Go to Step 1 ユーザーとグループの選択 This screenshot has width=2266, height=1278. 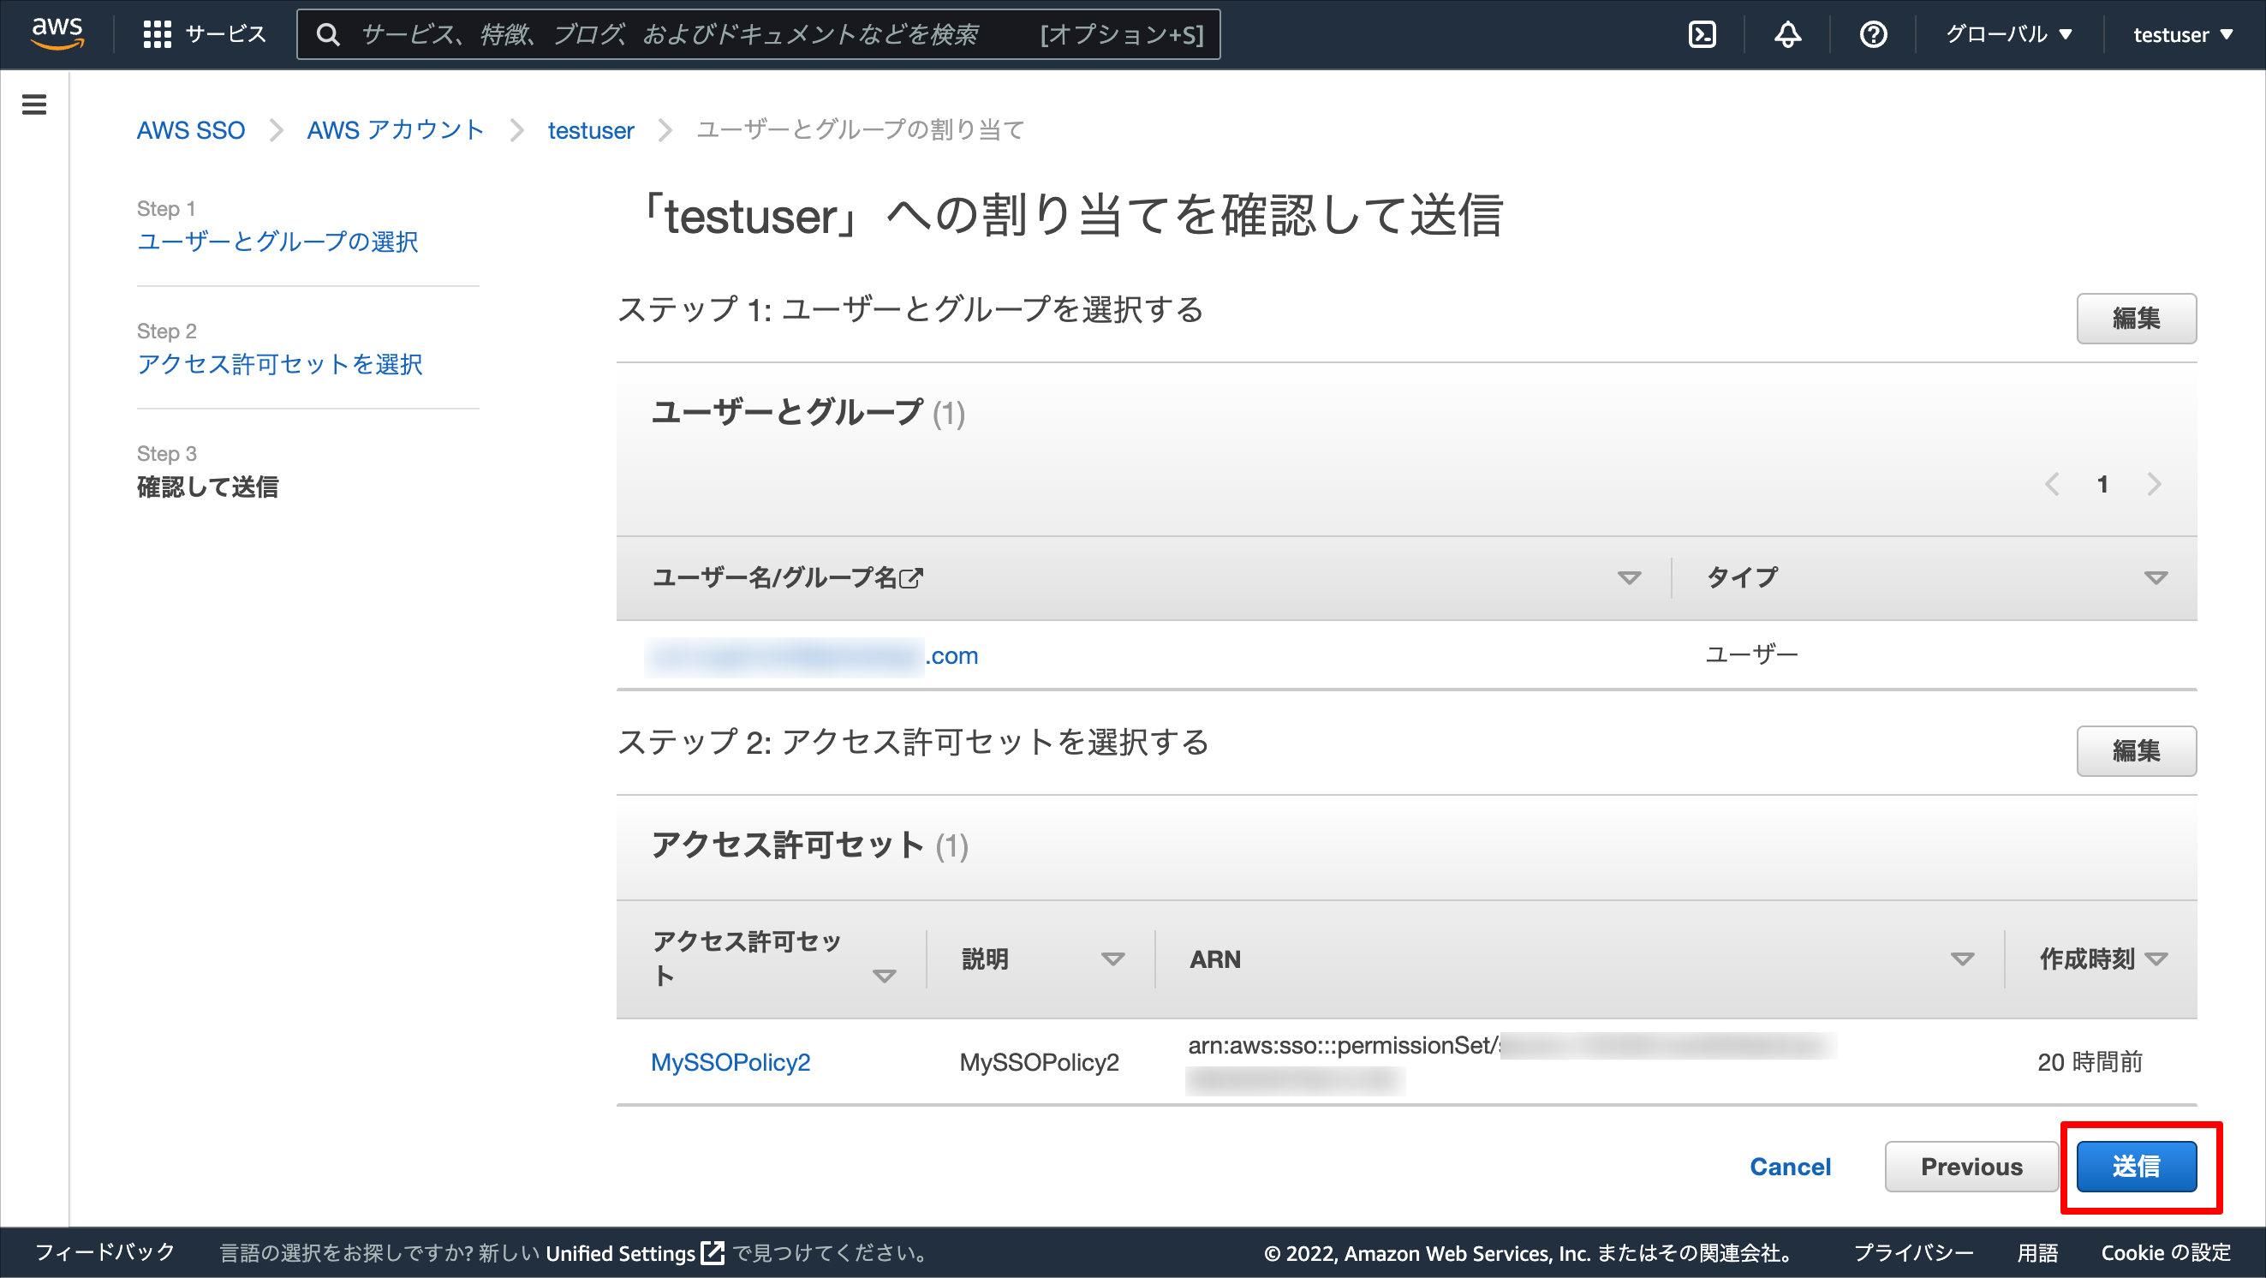(x=277, y=241)
